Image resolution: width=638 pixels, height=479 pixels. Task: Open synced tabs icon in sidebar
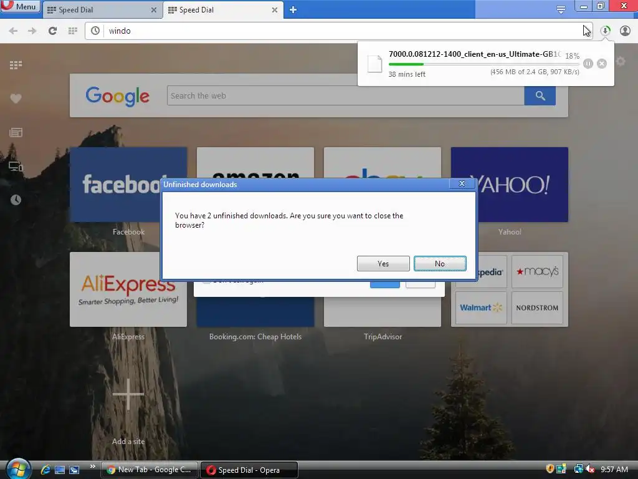tap(16, 166)
